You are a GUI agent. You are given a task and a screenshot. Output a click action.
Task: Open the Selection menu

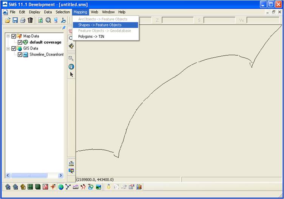(x=63, y=12)
